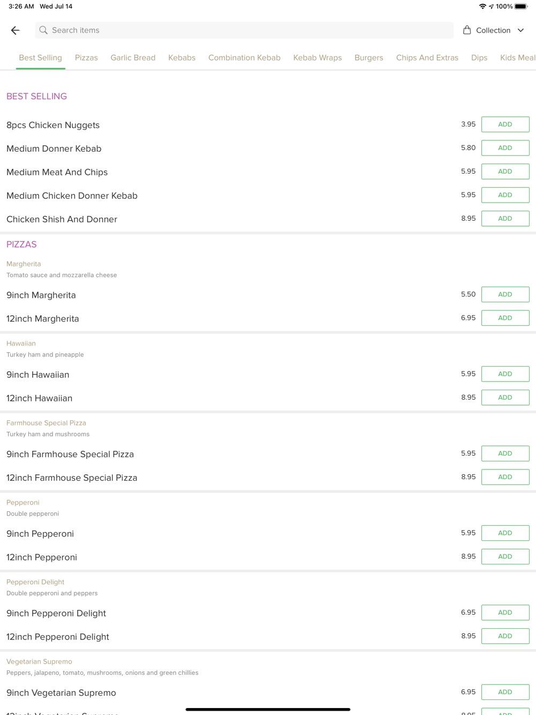Screen dimensions: 536x715
Task: Add 12inch Margherita pizza
Action: click(x=505, y=318)
